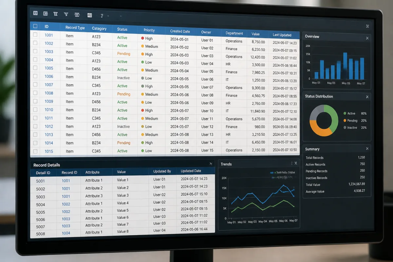Image resolution: width=393 pixels, height=262 pixels.
Task: Check the box next to record 1015
Action: (x=35, y=151)
